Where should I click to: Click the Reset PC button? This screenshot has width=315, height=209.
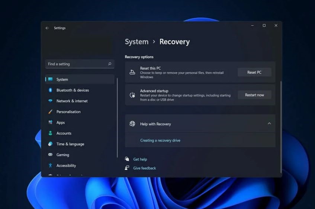254,72
